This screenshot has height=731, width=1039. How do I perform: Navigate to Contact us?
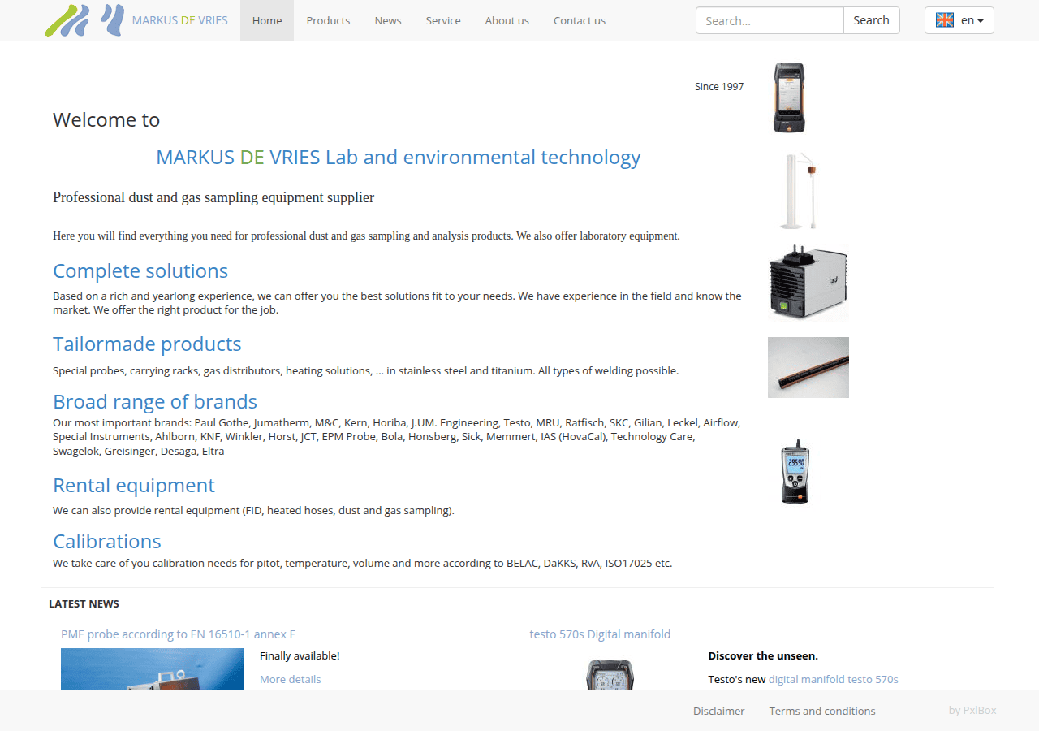[x=580, y=20]
